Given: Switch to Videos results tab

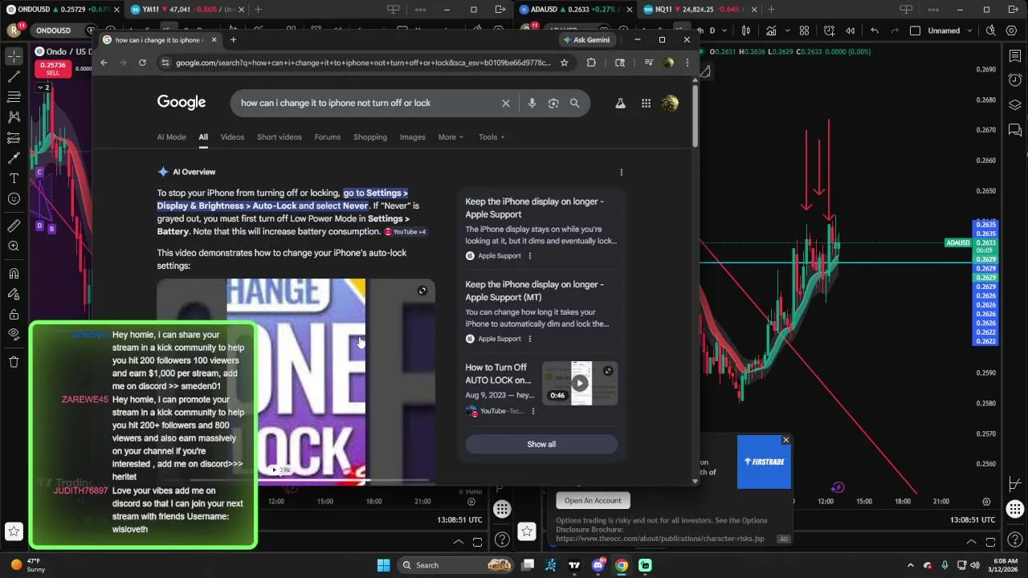Looking at the screenshot, I should coord(232,137).
